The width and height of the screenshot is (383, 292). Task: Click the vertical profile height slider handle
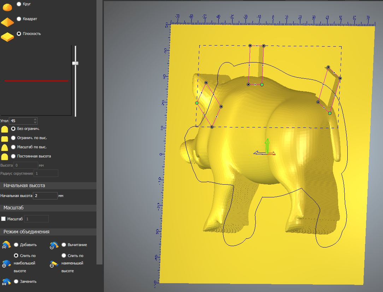click(x=75, y=63)
